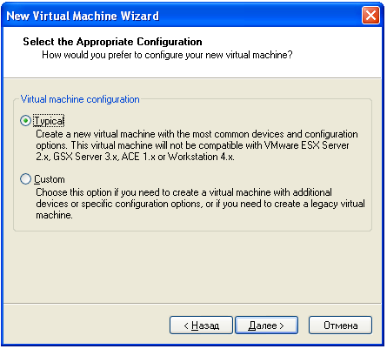
Task: Click the "Custom" option label text
Action: coord(50,179)
